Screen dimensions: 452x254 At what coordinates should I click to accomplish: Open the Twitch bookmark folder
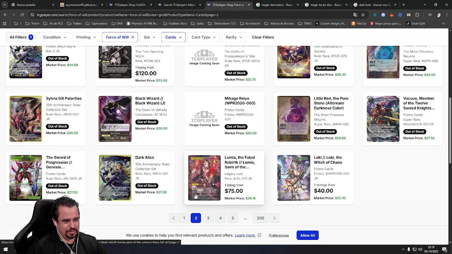click(32, 24)
